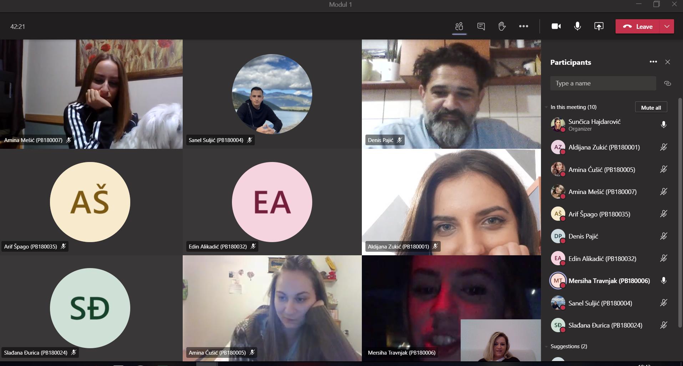
Task: Raise your hand in the meeting
Action: pyautogui.click(x=502, y=26)
